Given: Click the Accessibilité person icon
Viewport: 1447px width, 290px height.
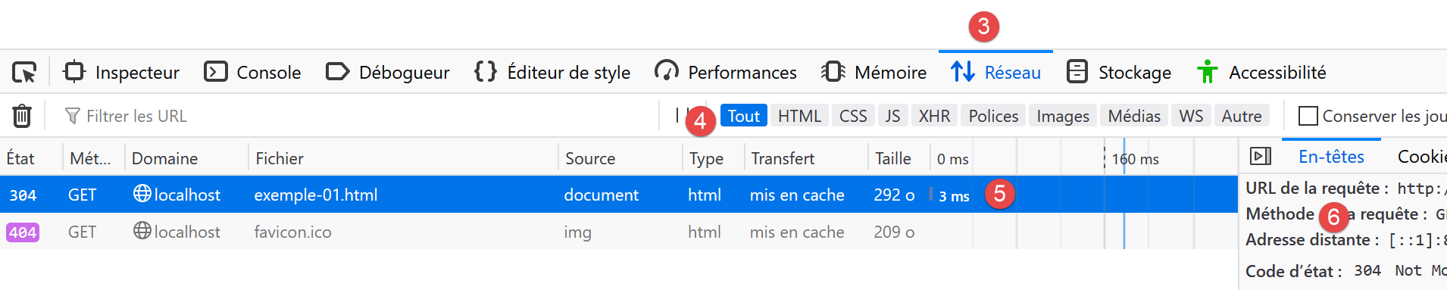Looking at the screenshot, I should pos(1208,72).
